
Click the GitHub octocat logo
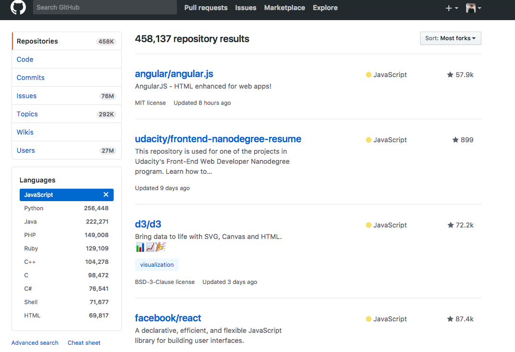(18, 7)
